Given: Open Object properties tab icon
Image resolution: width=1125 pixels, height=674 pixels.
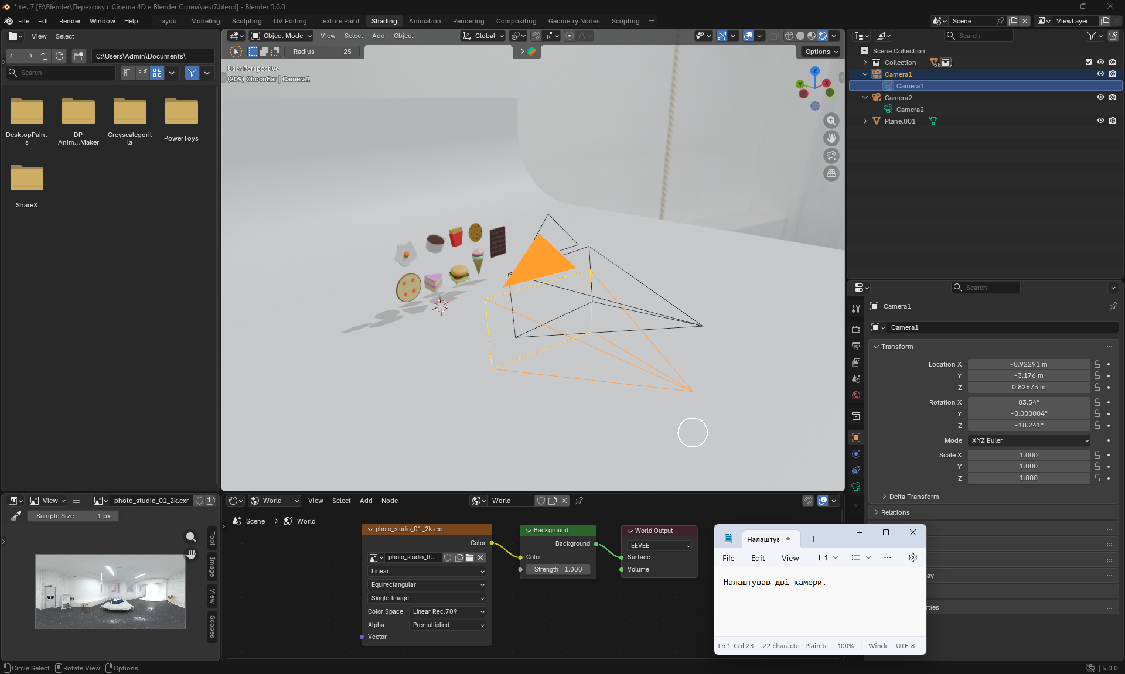Looking at the screenshot, I should pyautogui.click(x=856, y=437).
